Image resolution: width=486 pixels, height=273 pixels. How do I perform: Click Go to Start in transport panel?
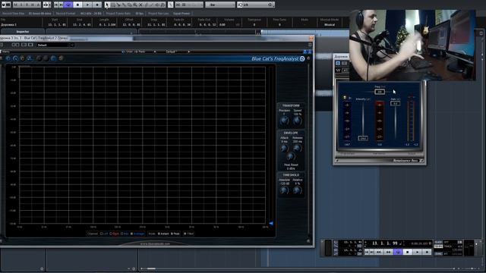point(368,252)
